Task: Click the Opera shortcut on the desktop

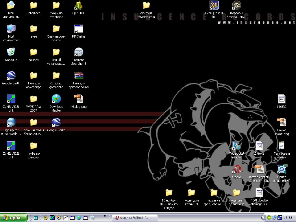Action: coord(236,170)
